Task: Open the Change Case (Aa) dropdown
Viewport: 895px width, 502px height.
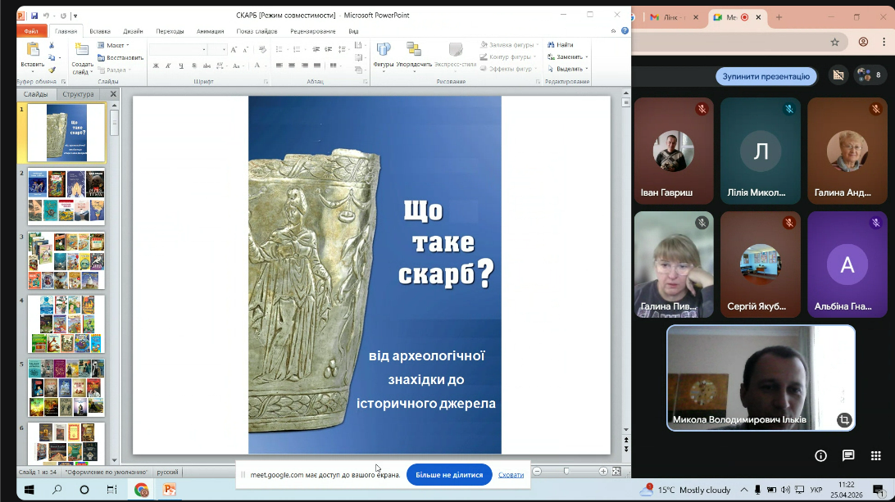Action: click(237, 66)
